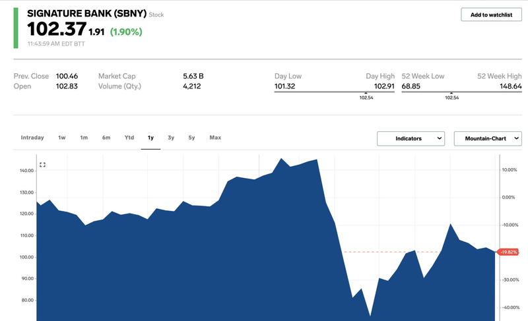Click the 52 Week High value 148.64
The image size is (528, 321).
511,86
